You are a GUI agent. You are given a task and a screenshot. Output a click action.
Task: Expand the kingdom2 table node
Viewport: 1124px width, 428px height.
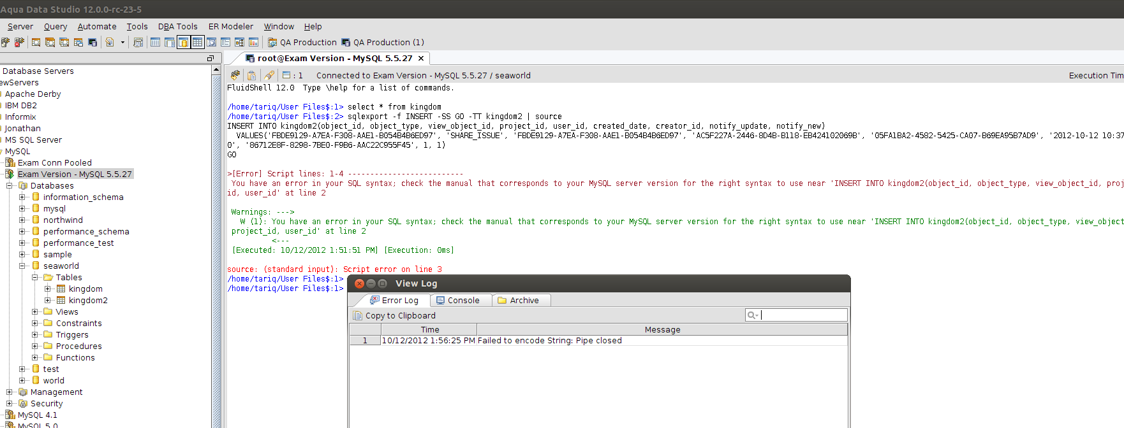(x=48, y=300)
